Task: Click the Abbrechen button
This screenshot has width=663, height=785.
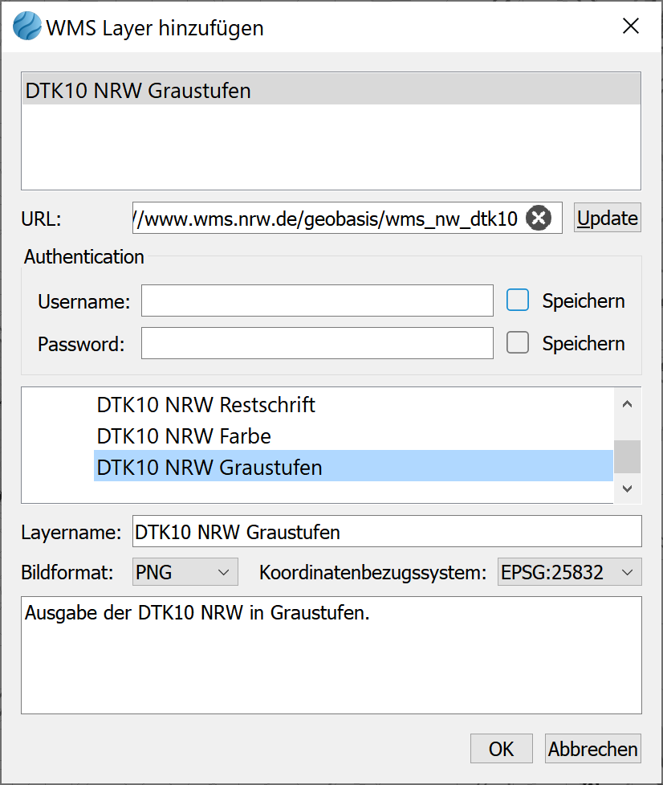Action: click(x=592, y=749)
